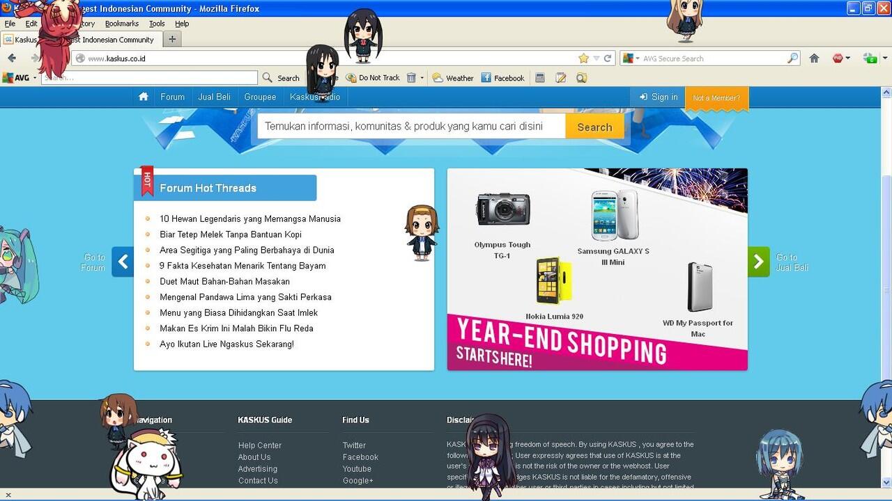This screenshot has width=892, height=501.
Task: Click the green download status icon
Action: (870, 58)
